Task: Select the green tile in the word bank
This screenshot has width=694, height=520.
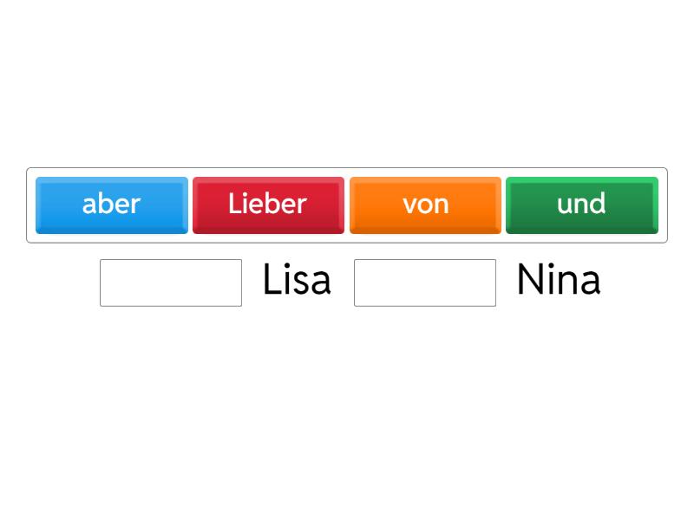Action: click(581, 205)
